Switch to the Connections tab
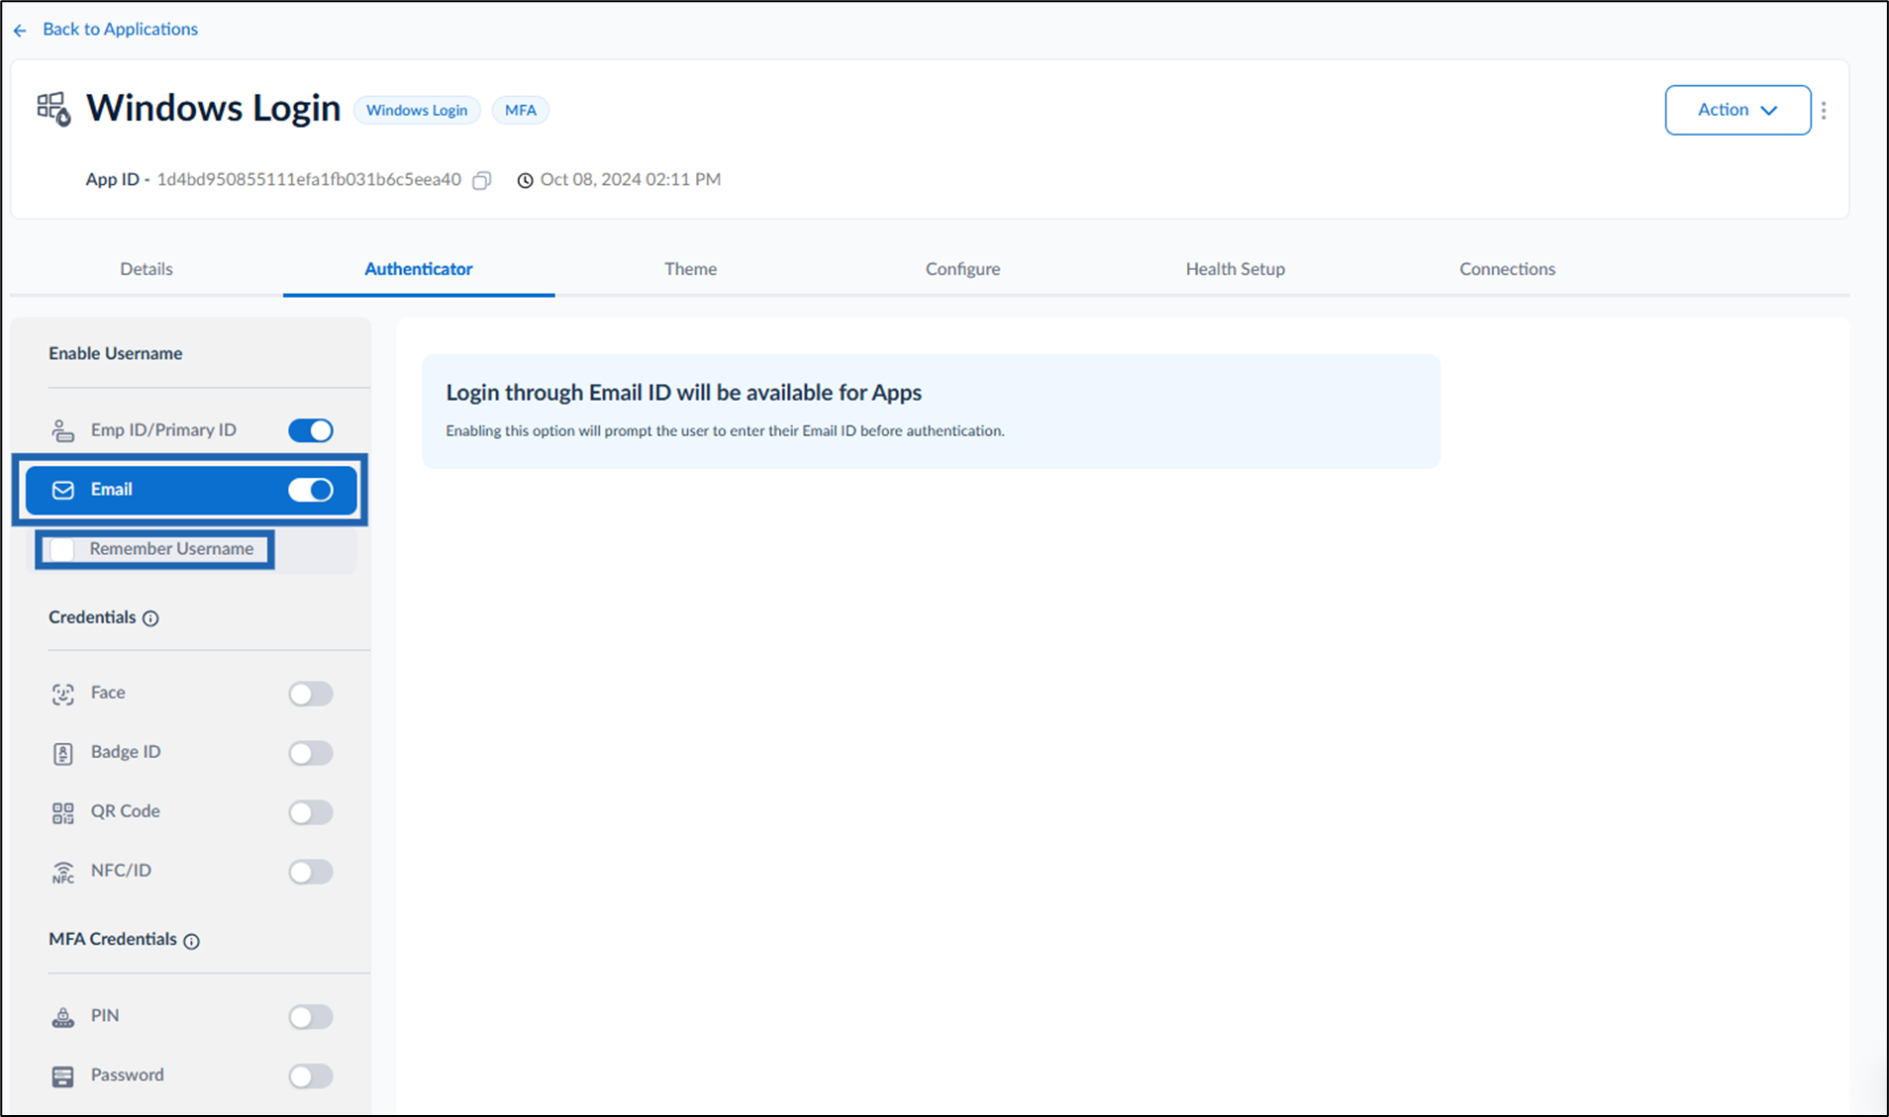Viewport: 1889px width, 1117px height. [1507, 269]
